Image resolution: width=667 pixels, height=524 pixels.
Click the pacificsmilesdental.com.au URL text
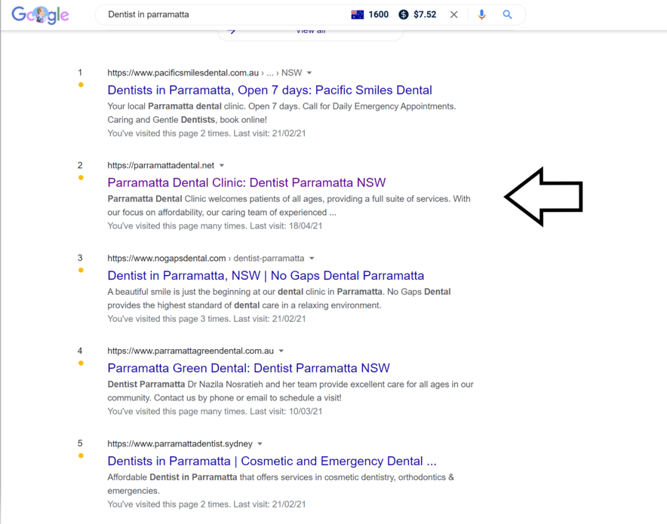(183, 72)
